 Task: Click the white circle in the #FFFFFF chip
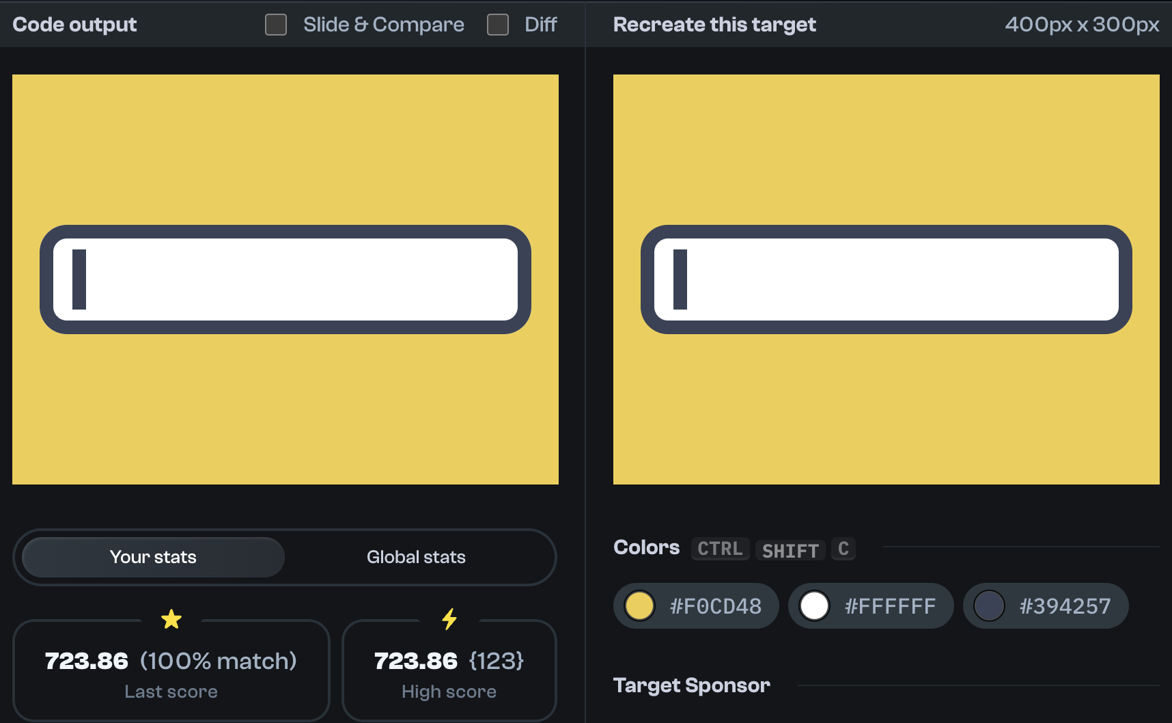[815, 605]
